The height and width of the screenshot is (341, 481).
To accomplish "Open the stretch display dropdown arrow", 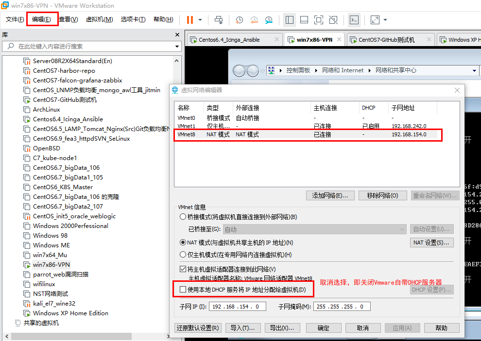I will (x=385, y=20).
